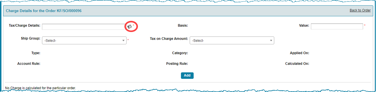Click the Category label

pos(180,53)
